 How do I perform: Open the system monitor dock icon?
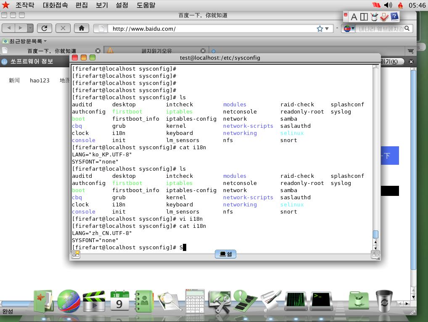point(296,301)
